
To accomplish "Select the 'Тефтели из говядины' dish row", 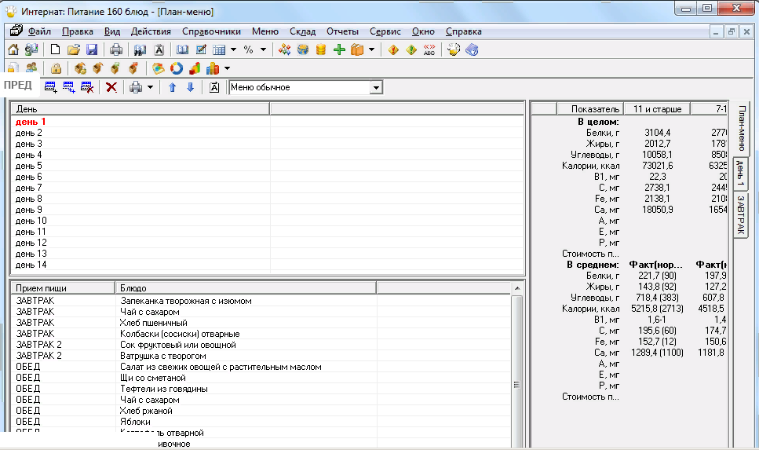I will coord(163,389).
